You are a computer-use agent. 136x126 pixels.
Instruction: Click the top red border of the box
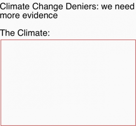click(68, 40)
